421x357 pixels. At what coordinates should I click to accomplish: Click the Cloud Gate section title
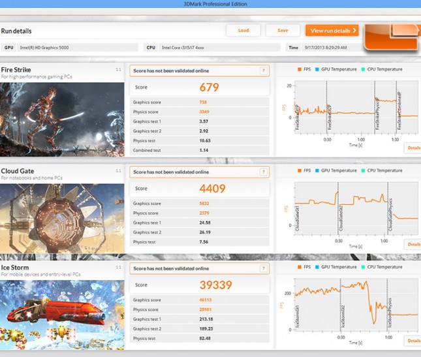[18, 171]
